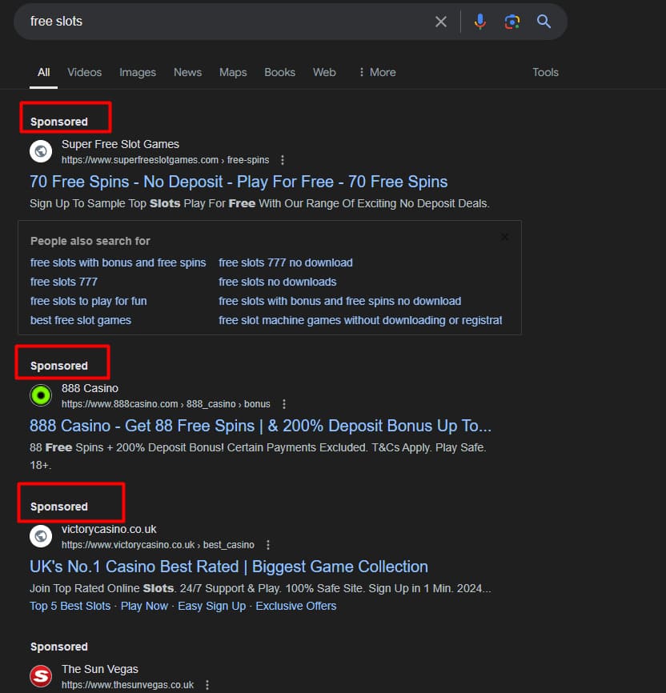666x693 pixels.
Task: Open the three-dot menu beside the superfreeslotgames.com URL
Action: (x=283, y=160)
